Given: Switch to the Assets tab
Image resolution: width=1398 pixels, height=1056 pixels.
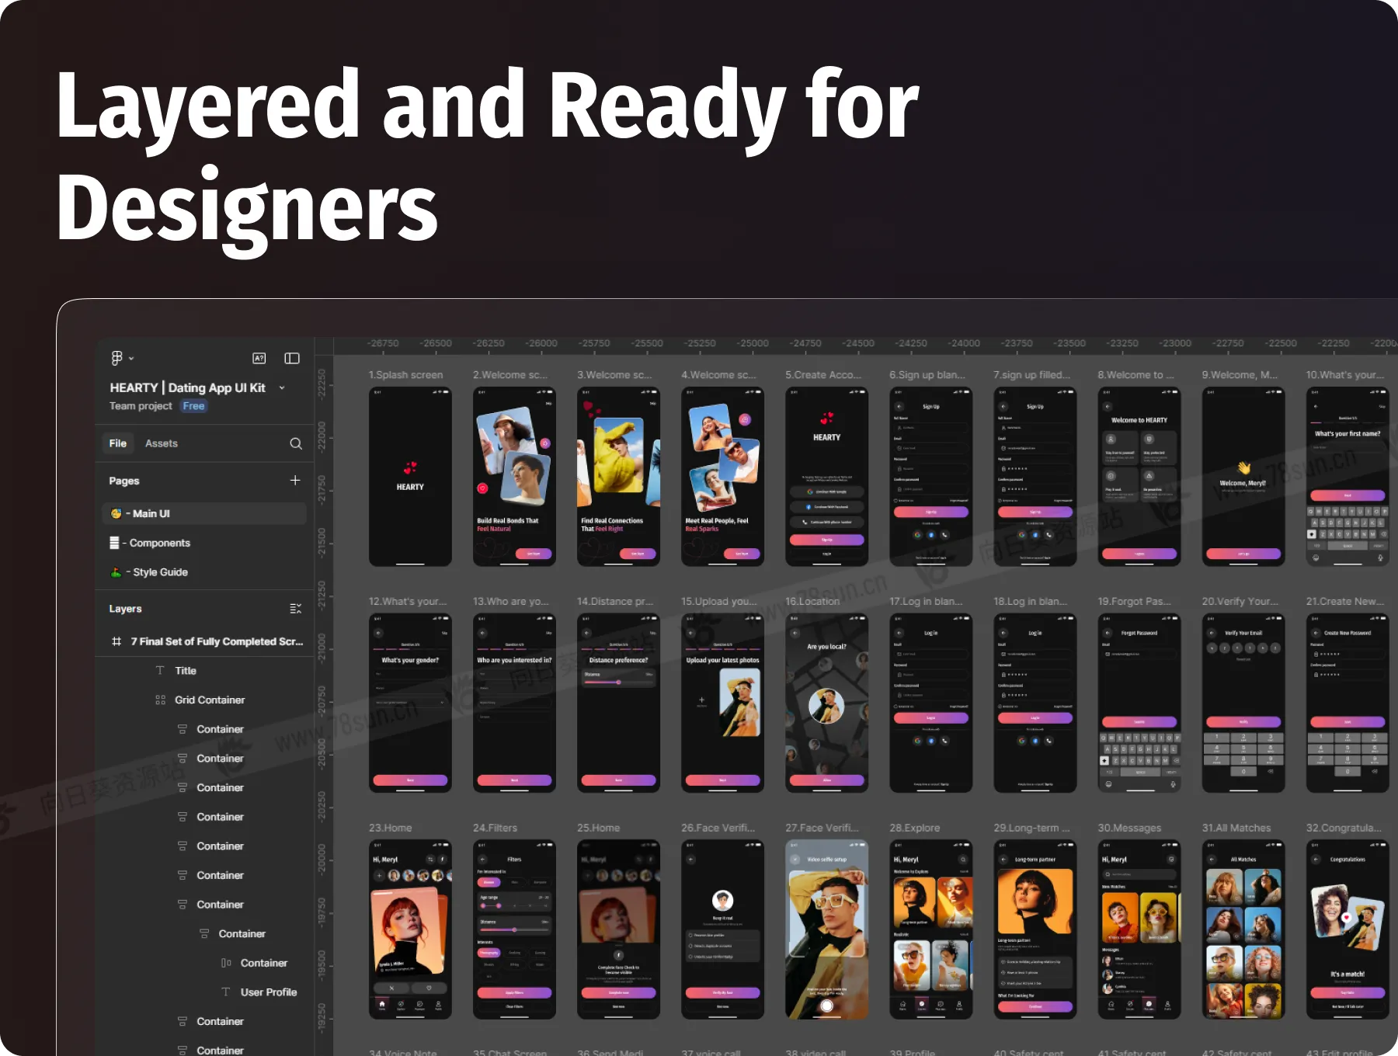Looking at the screenshot, I should (x=162, y=443).
